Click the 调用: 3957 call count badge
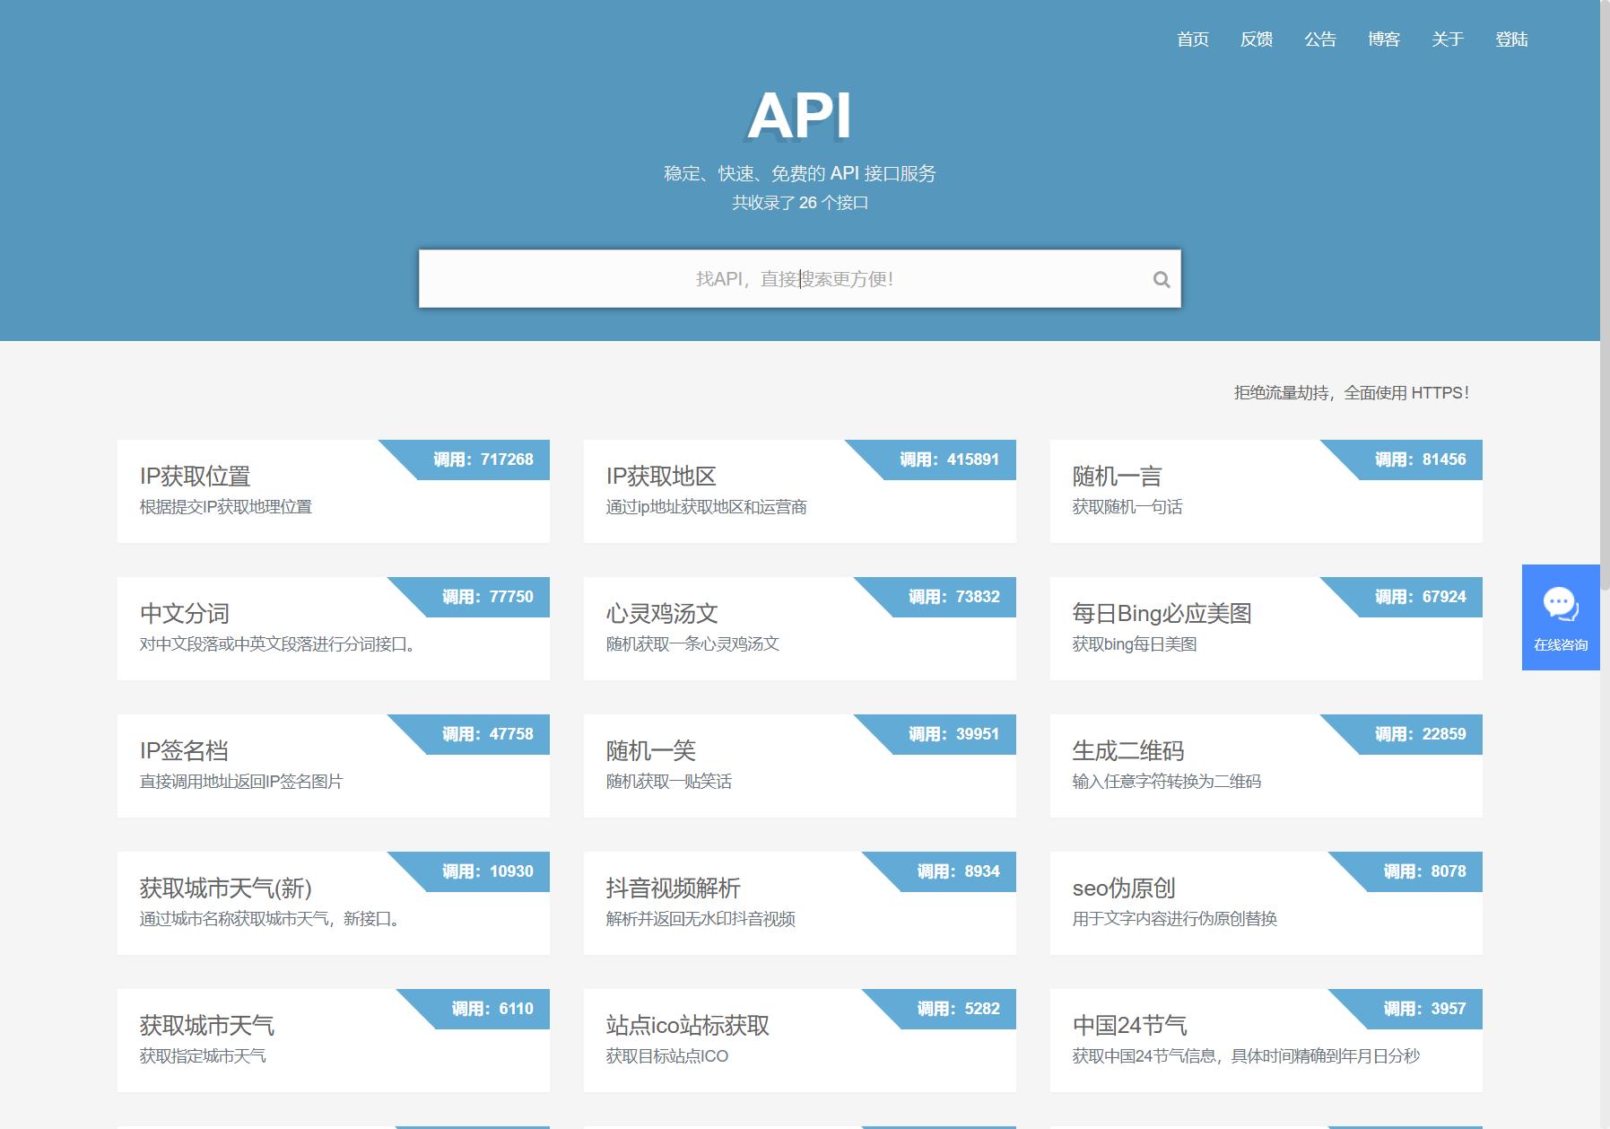Image resolution: width=1610 pixels, height=1129 pixels. point(1424,1009)
